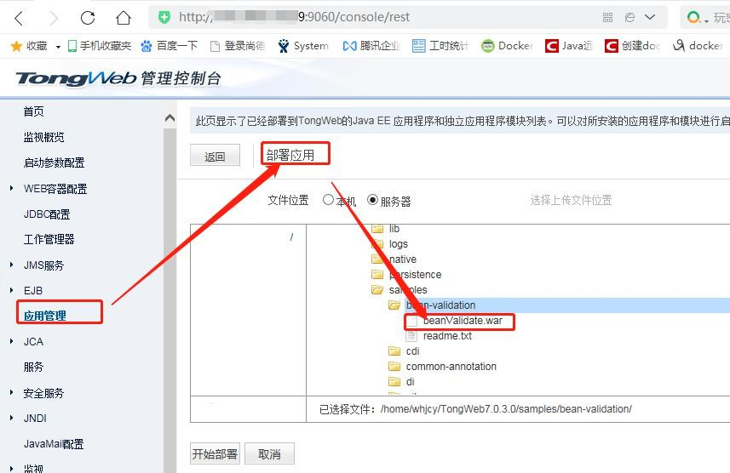Select 应用管理 in the sidebar
The image size is (730, 473).
(44, 316)
